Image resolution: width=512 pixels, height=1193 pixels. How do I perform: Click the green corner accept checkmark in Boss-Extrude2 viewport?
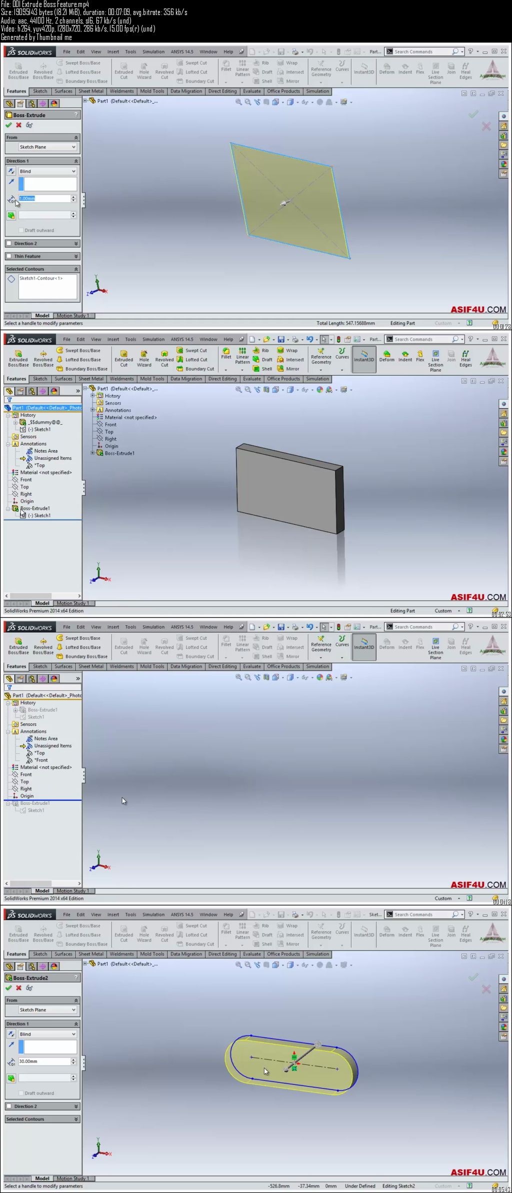pyautogui.click(x=473, y=977)
